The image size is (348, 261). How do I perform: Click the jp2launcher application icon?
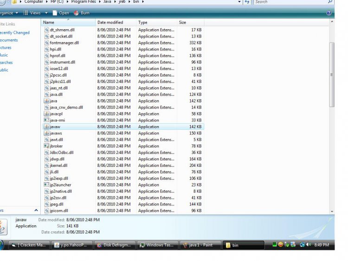(46, 185)
